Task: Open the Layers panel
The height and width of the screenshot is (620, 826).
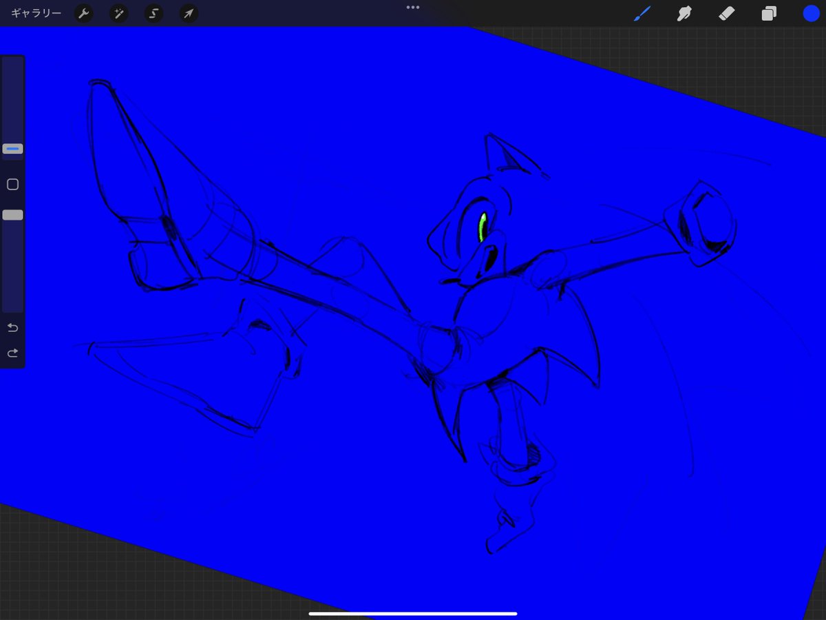Action: click(x=769, y=14)
